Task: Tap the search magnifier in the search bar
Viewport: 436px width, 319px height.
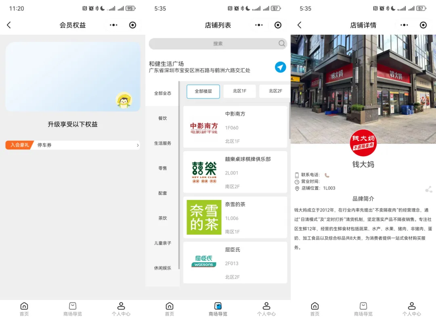Action: pyautogui.click(x=282, y=44)
